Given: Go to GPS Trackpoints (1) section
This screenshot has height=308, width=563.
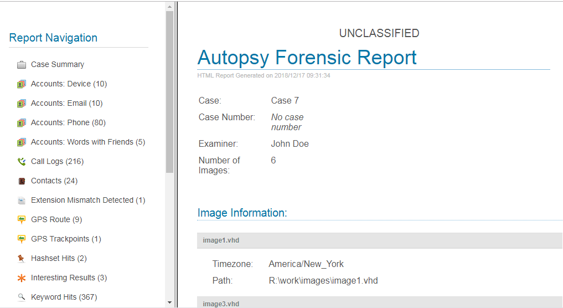Looking at the screenshot, I should click(x=66, y=239).
